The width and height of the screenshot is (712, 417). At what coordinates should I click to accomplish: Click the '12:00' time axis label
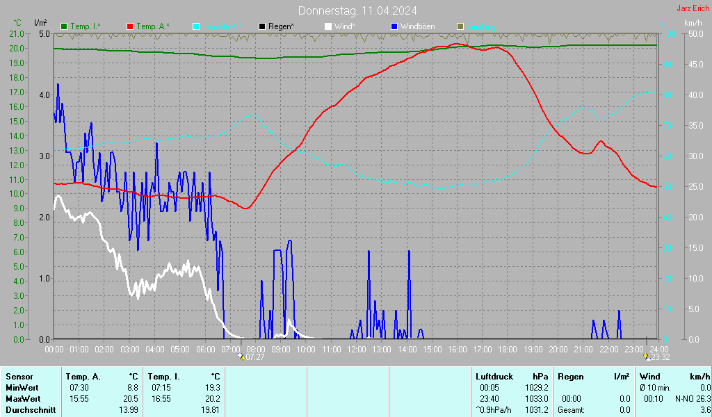coord(357,350)
